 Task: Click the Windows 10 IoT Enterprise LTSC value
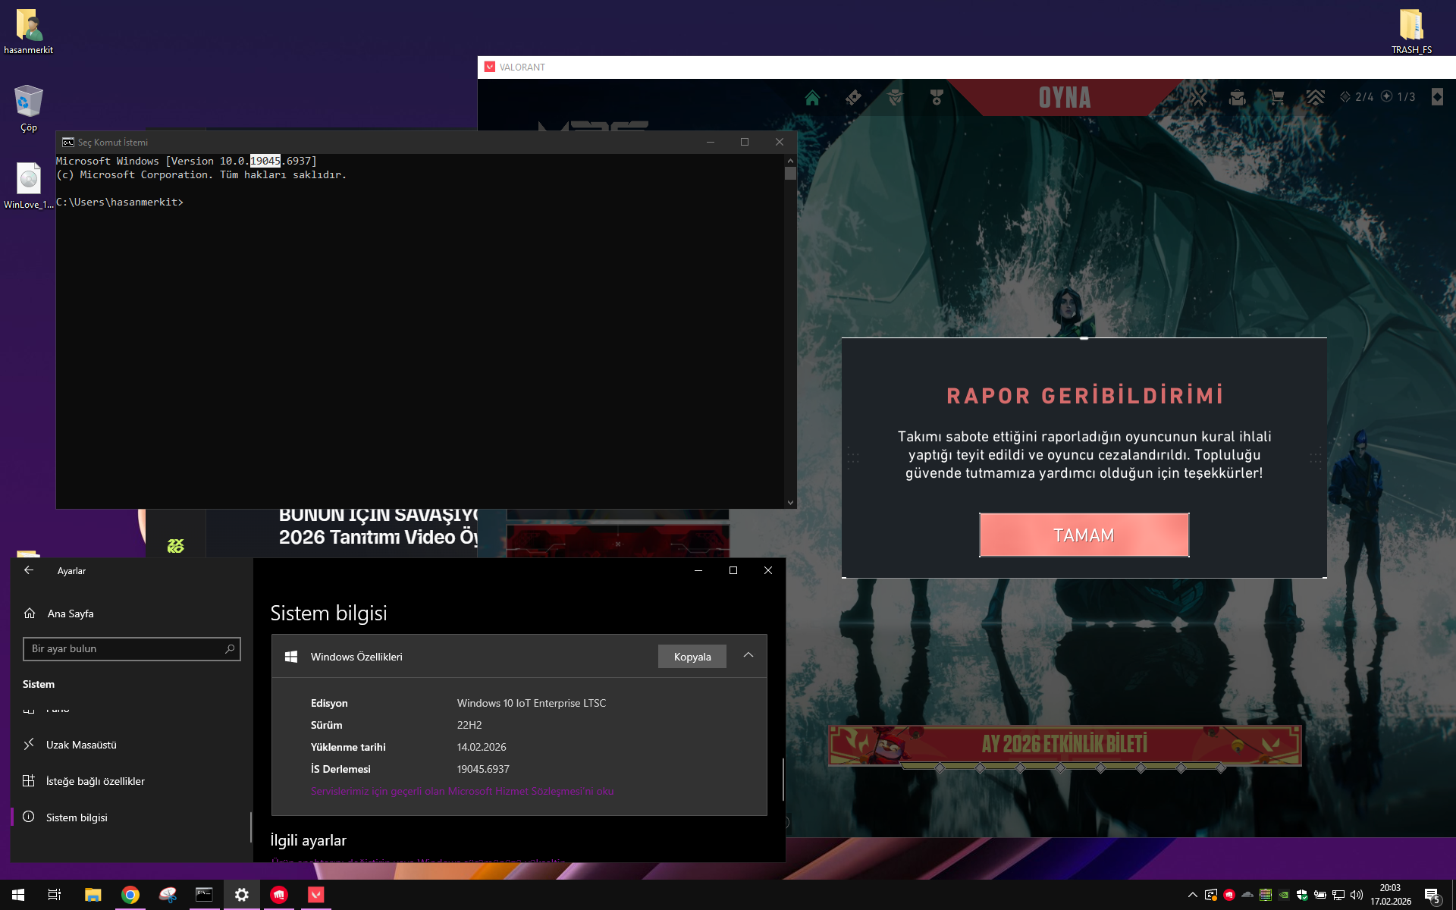[x=532, y=703]
